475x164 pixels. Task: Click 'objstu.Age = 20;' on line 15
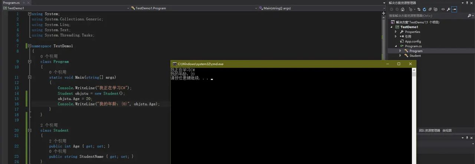pos(75,99)
